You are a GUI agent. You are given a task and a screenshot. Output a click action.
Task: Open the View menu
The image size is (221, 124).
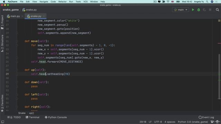35,1
